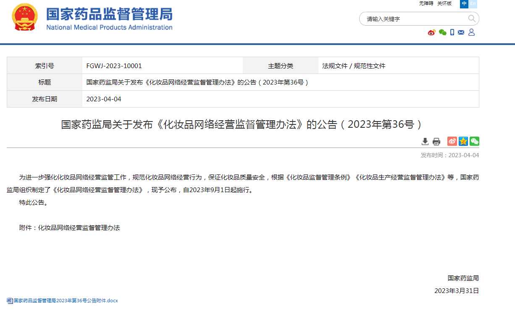Switch language to English (En)
The width and height of the screenshot is (515, 322).
point(473,4)
